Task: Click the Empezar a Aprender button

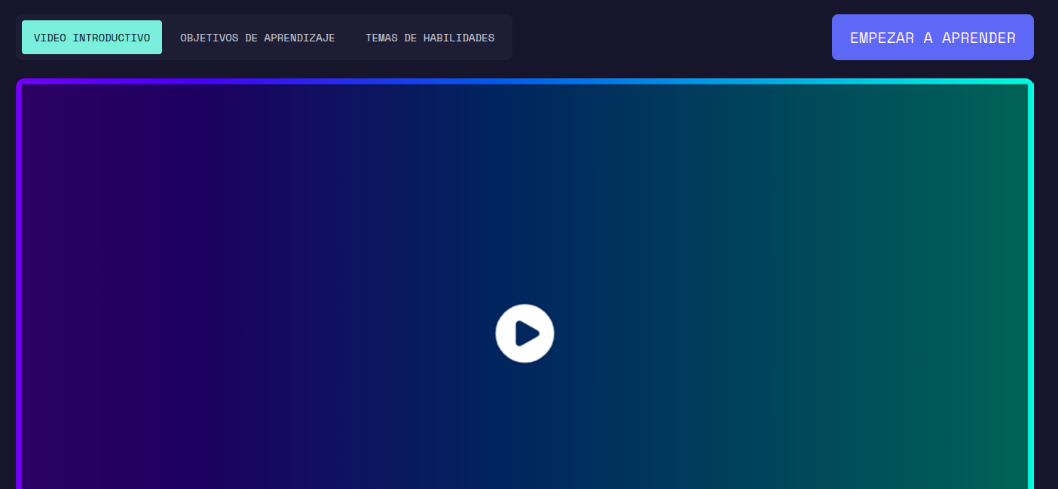Action: coord(932,38)
